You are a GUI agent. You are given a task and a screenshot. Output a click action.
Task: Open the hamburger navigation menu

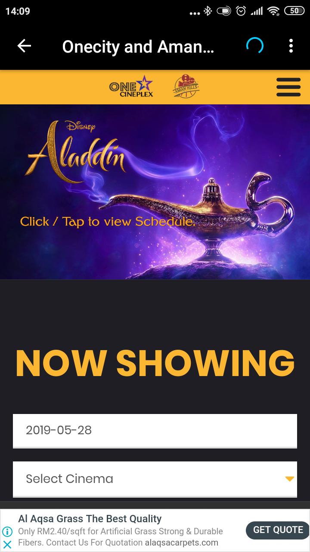pyautogui.click(x=288, y=88)
